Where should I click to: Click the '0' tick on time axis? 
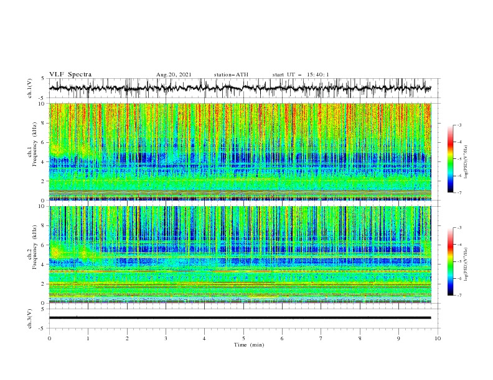pyautogui.click(x=49, y=338)
